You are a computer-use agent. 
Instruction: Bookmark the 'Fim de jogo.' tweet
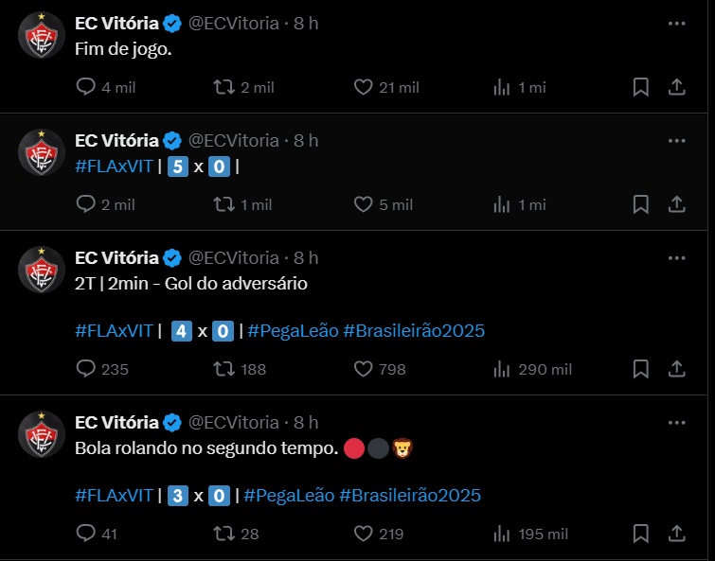coord(641,87)
